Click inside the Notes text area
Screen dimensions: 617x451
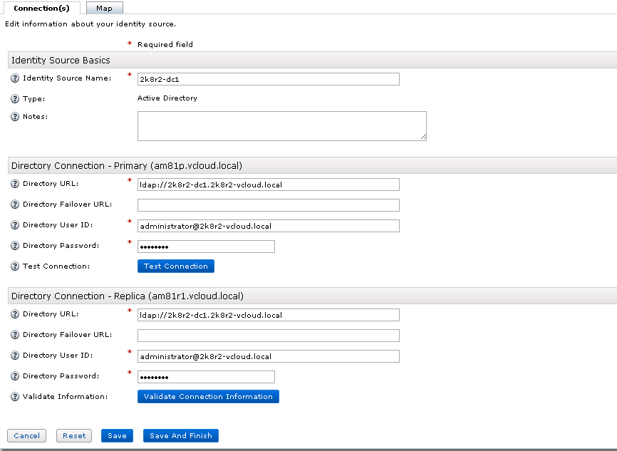(281, 125)
